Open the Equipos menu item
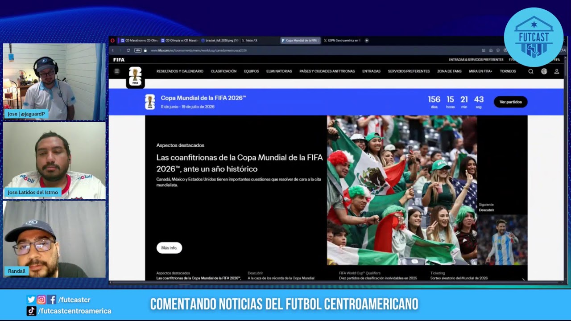This screenshot has width=571, height=321. 252,71
